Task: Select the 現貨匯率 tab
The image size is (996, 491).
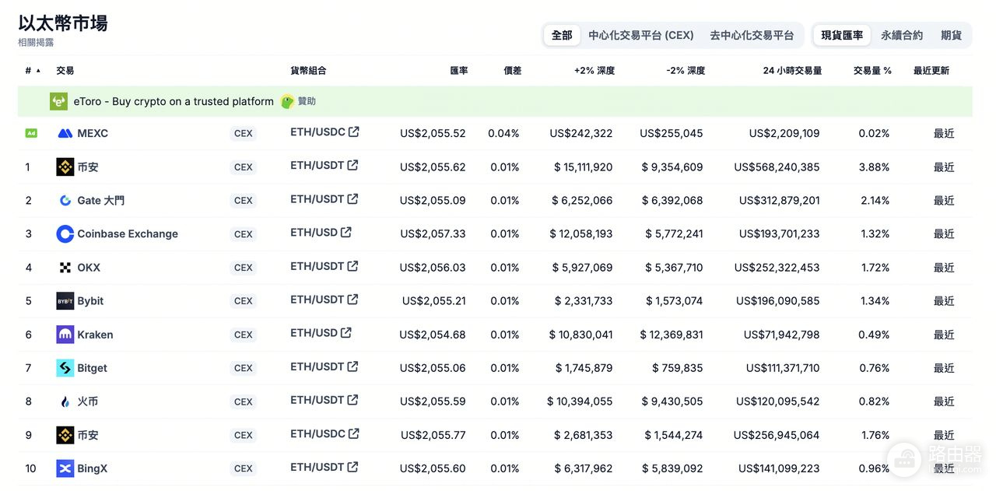Action: [x=842, y=35]
